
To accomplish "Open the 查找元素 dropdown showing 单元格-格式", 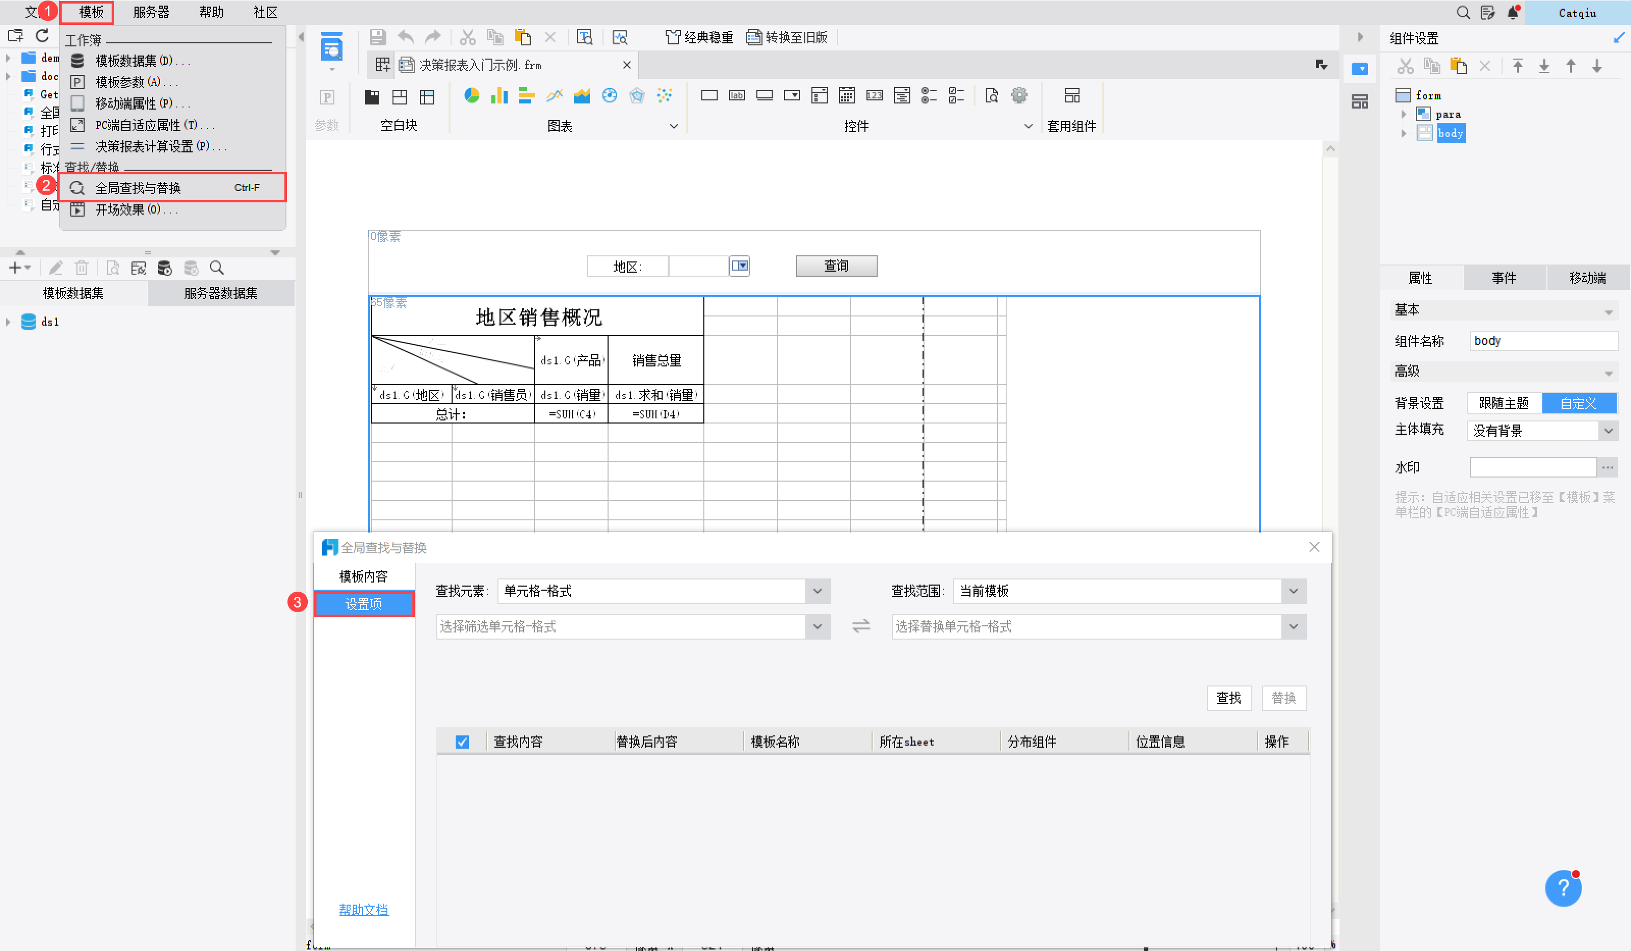I will pyautogui.click(x=816, y=591).
